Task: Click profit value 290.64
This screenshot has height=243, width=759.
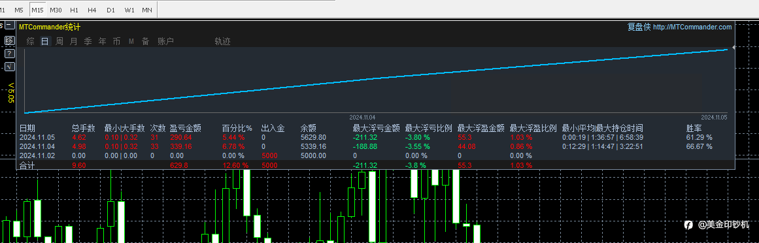Action: tap(180, 137)
